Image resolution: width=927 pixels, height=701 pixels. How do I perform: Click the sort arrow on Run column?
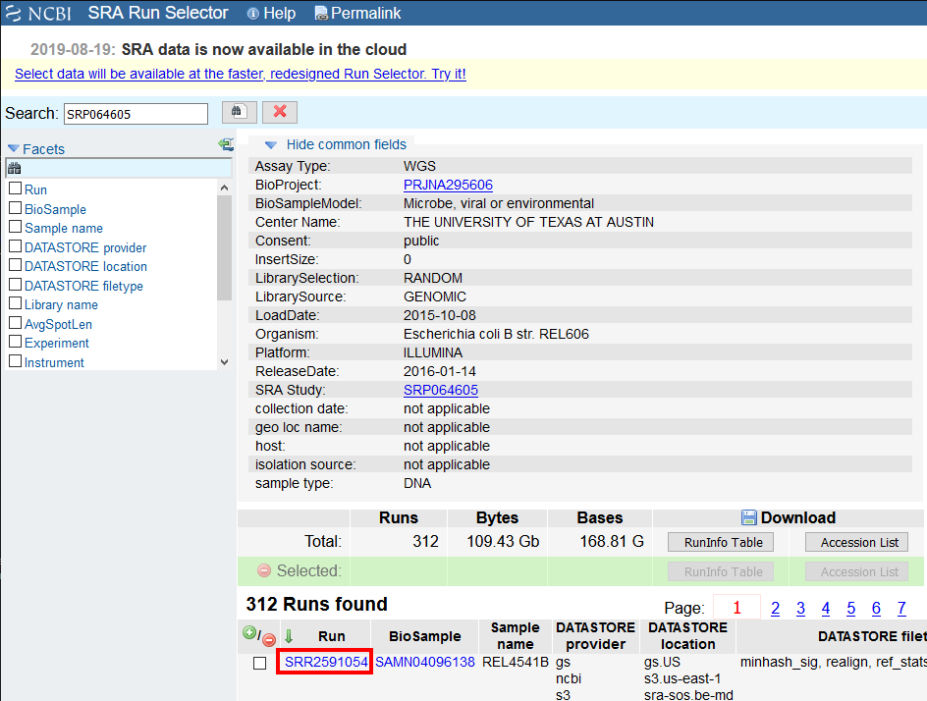(289, 634)
